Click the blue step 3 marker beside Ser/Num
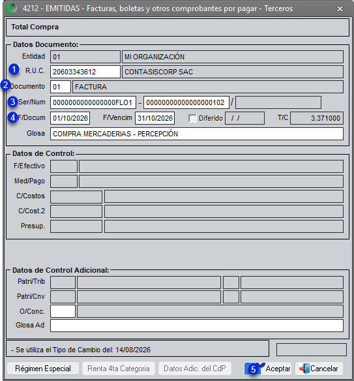The width and height of the screenshot is (354, 381). (12, 102)
